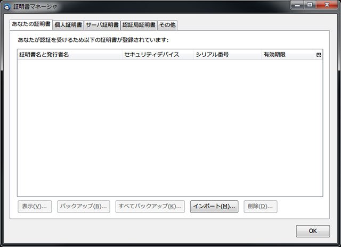Image resolution: width=341 pixels, height=247 pixels.
Task: Maximize the 証明書マネージャ window
Action: click(x=310, y=5)
